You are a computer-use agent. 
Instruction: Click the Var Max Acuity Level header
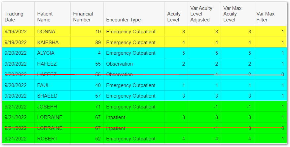237,14
